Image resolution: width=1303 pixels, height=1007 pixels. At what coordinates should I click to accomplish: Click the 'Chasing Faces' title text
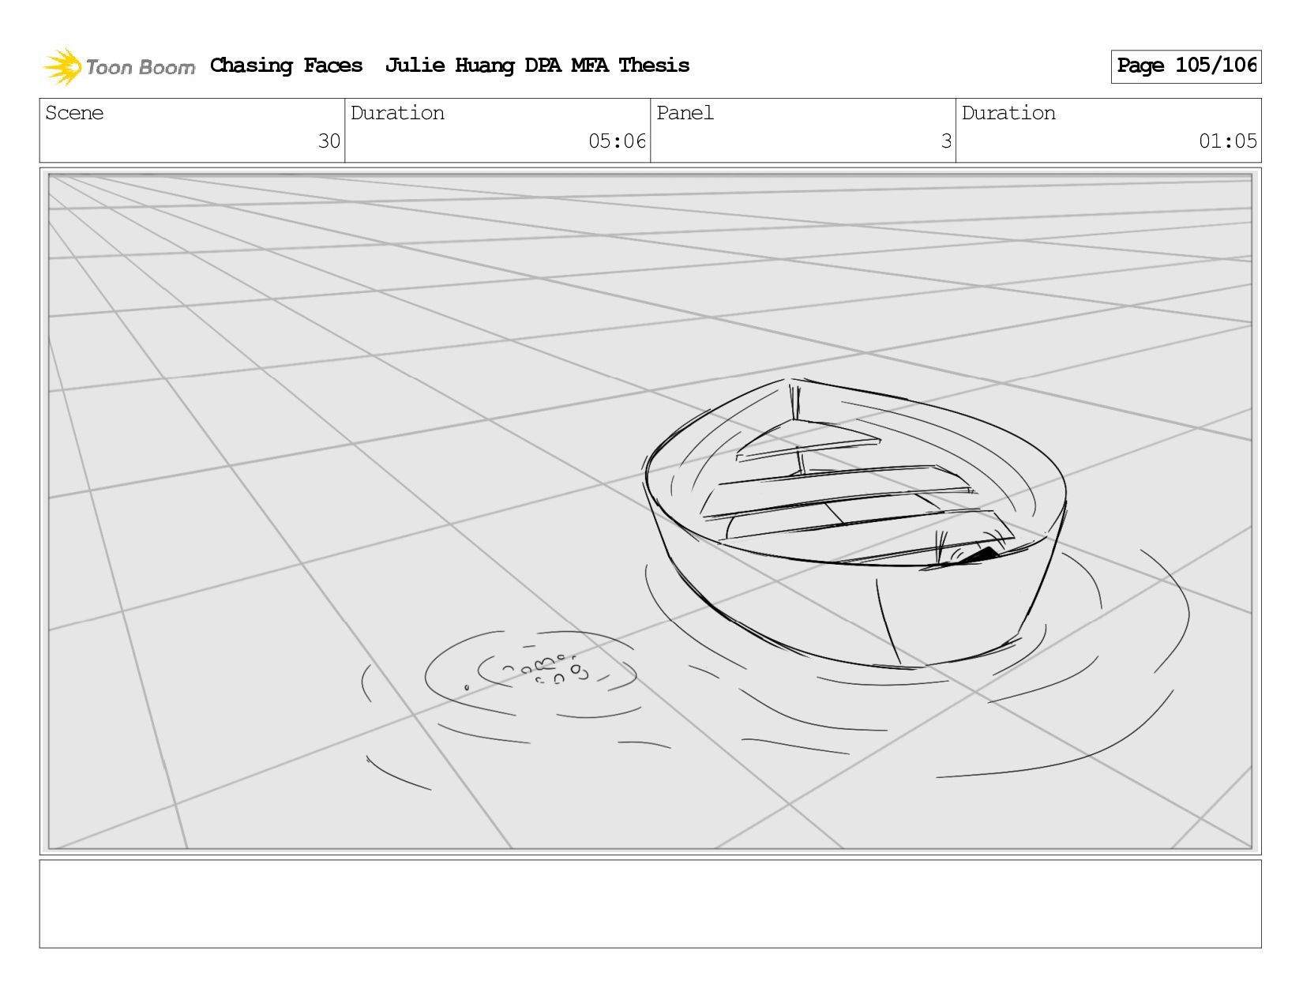coord(286,66)
